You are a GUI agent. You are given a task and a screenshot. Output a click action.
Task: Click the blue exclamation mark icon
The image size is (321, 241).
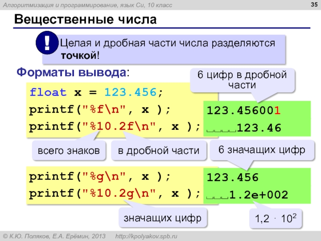pyautogui.click(x=47, y=43)
